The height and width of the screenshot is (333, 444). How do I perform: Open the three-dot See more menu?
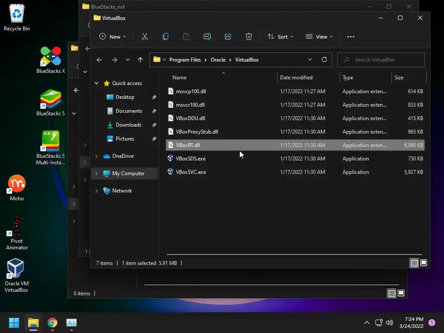(350, 36)
